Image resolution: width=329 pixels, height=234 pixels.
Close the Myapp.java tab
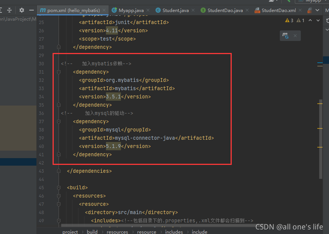pos(148,10)
